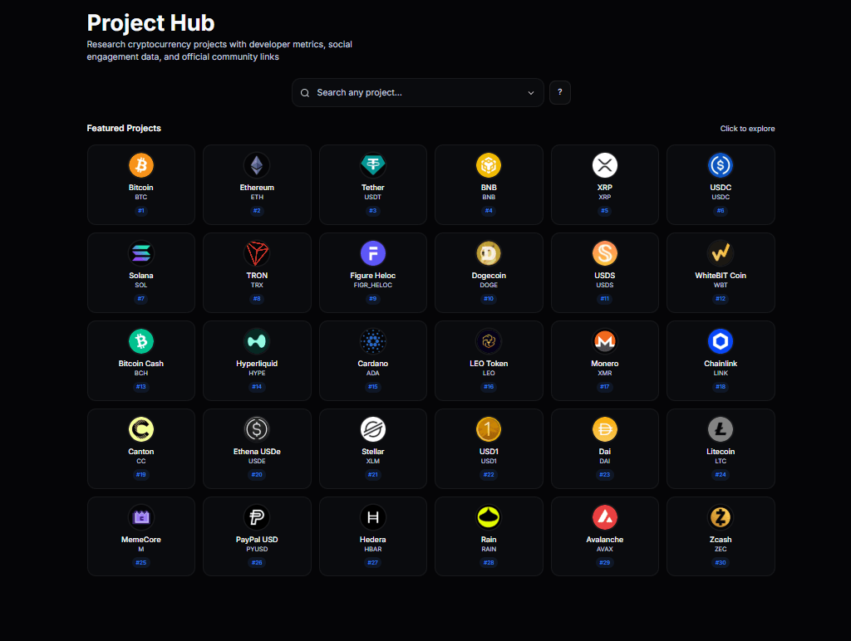Click the Bitcoin Cash name label
Image resolution: width=851 pixels, height=641 pixels.
141,364
